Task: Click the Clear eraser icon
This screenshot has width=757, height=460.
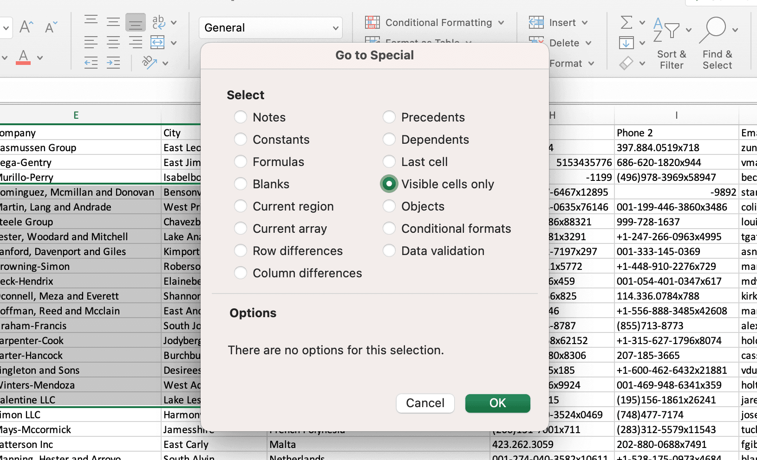Action: tap(626, 63)
